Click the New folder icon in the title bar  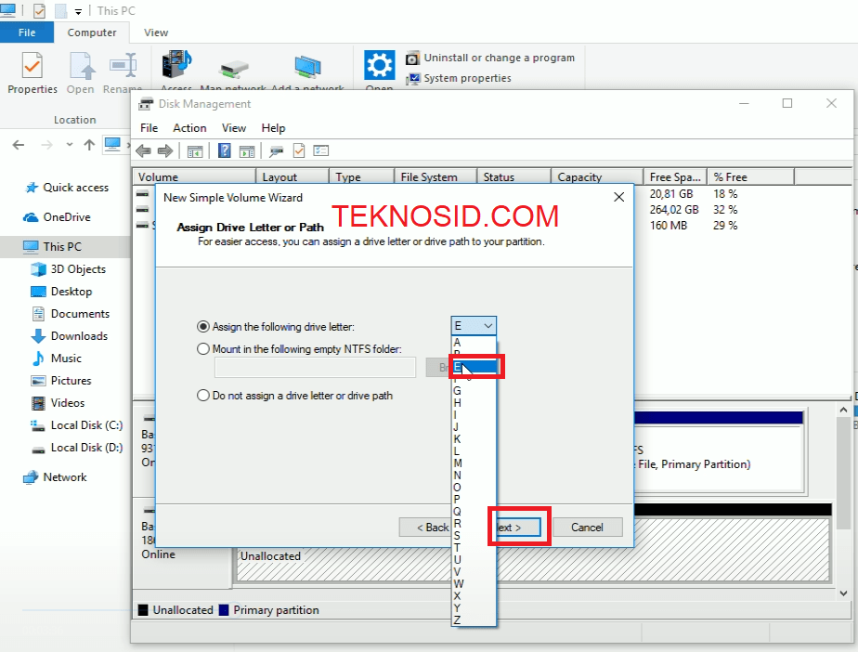[x=60, y=10]
